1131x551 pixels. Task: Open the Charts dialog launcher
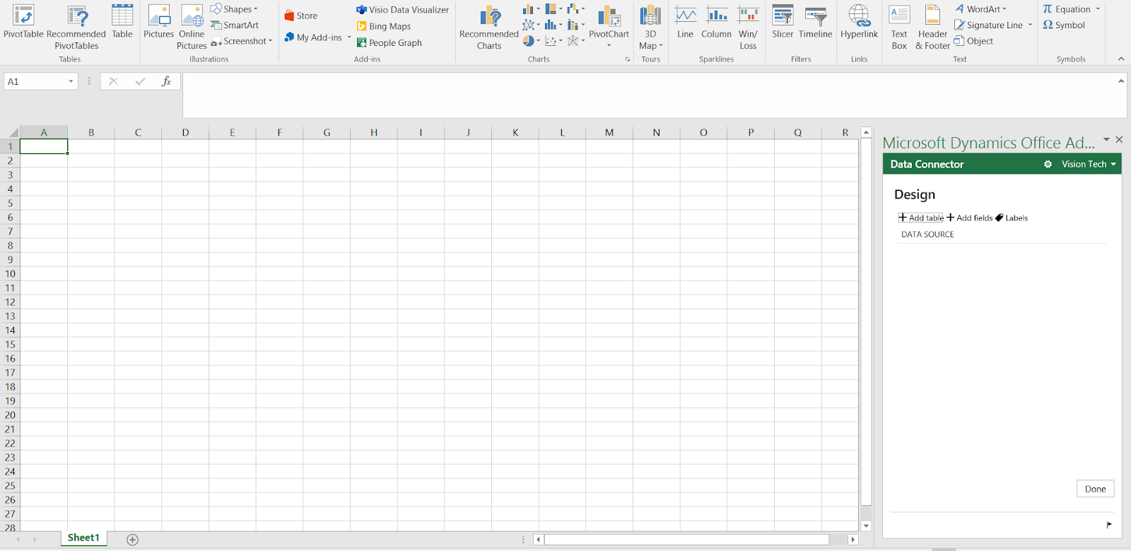point(627,59)
